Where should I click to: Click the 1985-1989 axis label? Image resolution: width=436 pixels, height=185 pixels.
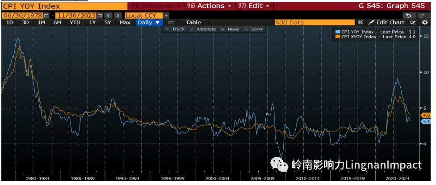(x=83, y=178)
